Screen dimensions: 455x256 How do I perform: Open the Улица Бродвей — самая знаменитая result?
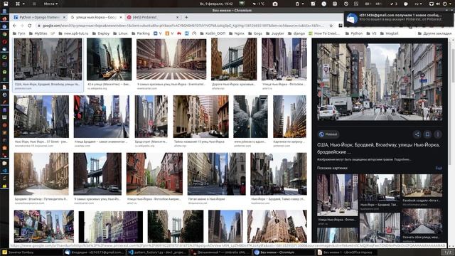[x=101, y=117]
